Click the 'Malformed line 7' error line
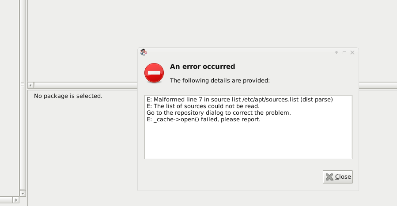Screen dimensions: 397x206 click(239, 100)
